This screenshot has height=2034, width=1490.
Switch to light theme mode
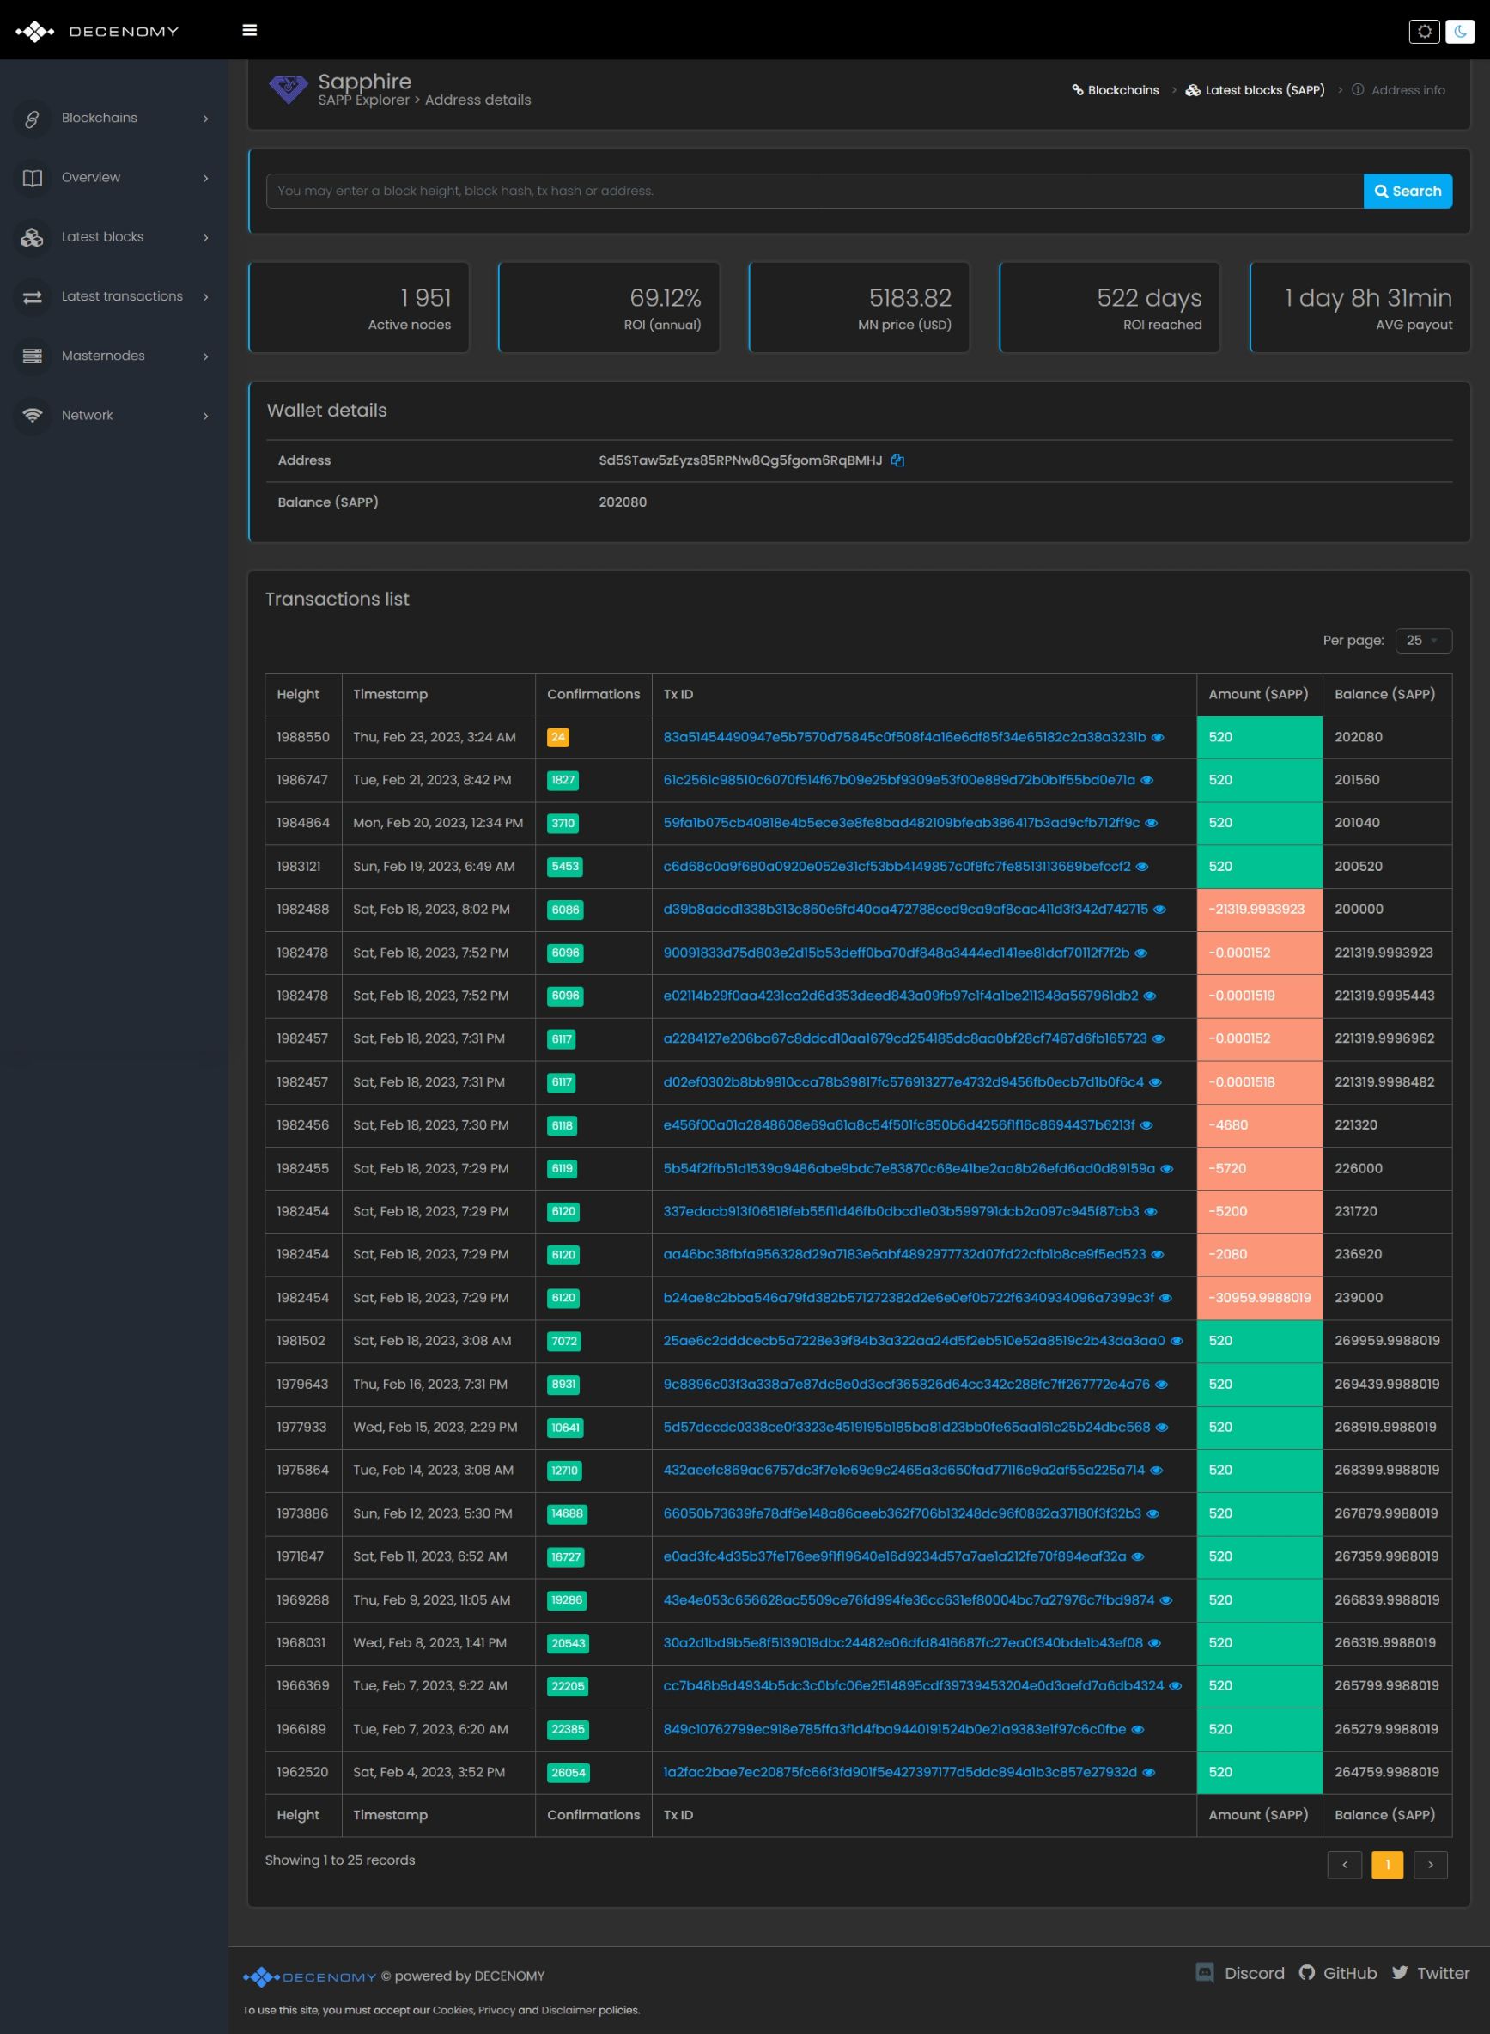1424,32
